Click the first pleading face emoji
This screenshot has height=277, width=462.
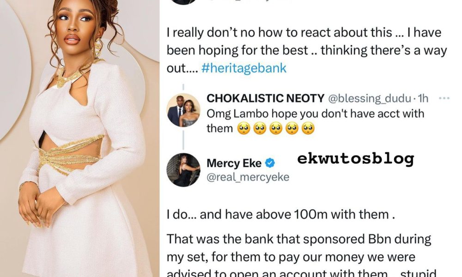[245, 128]
